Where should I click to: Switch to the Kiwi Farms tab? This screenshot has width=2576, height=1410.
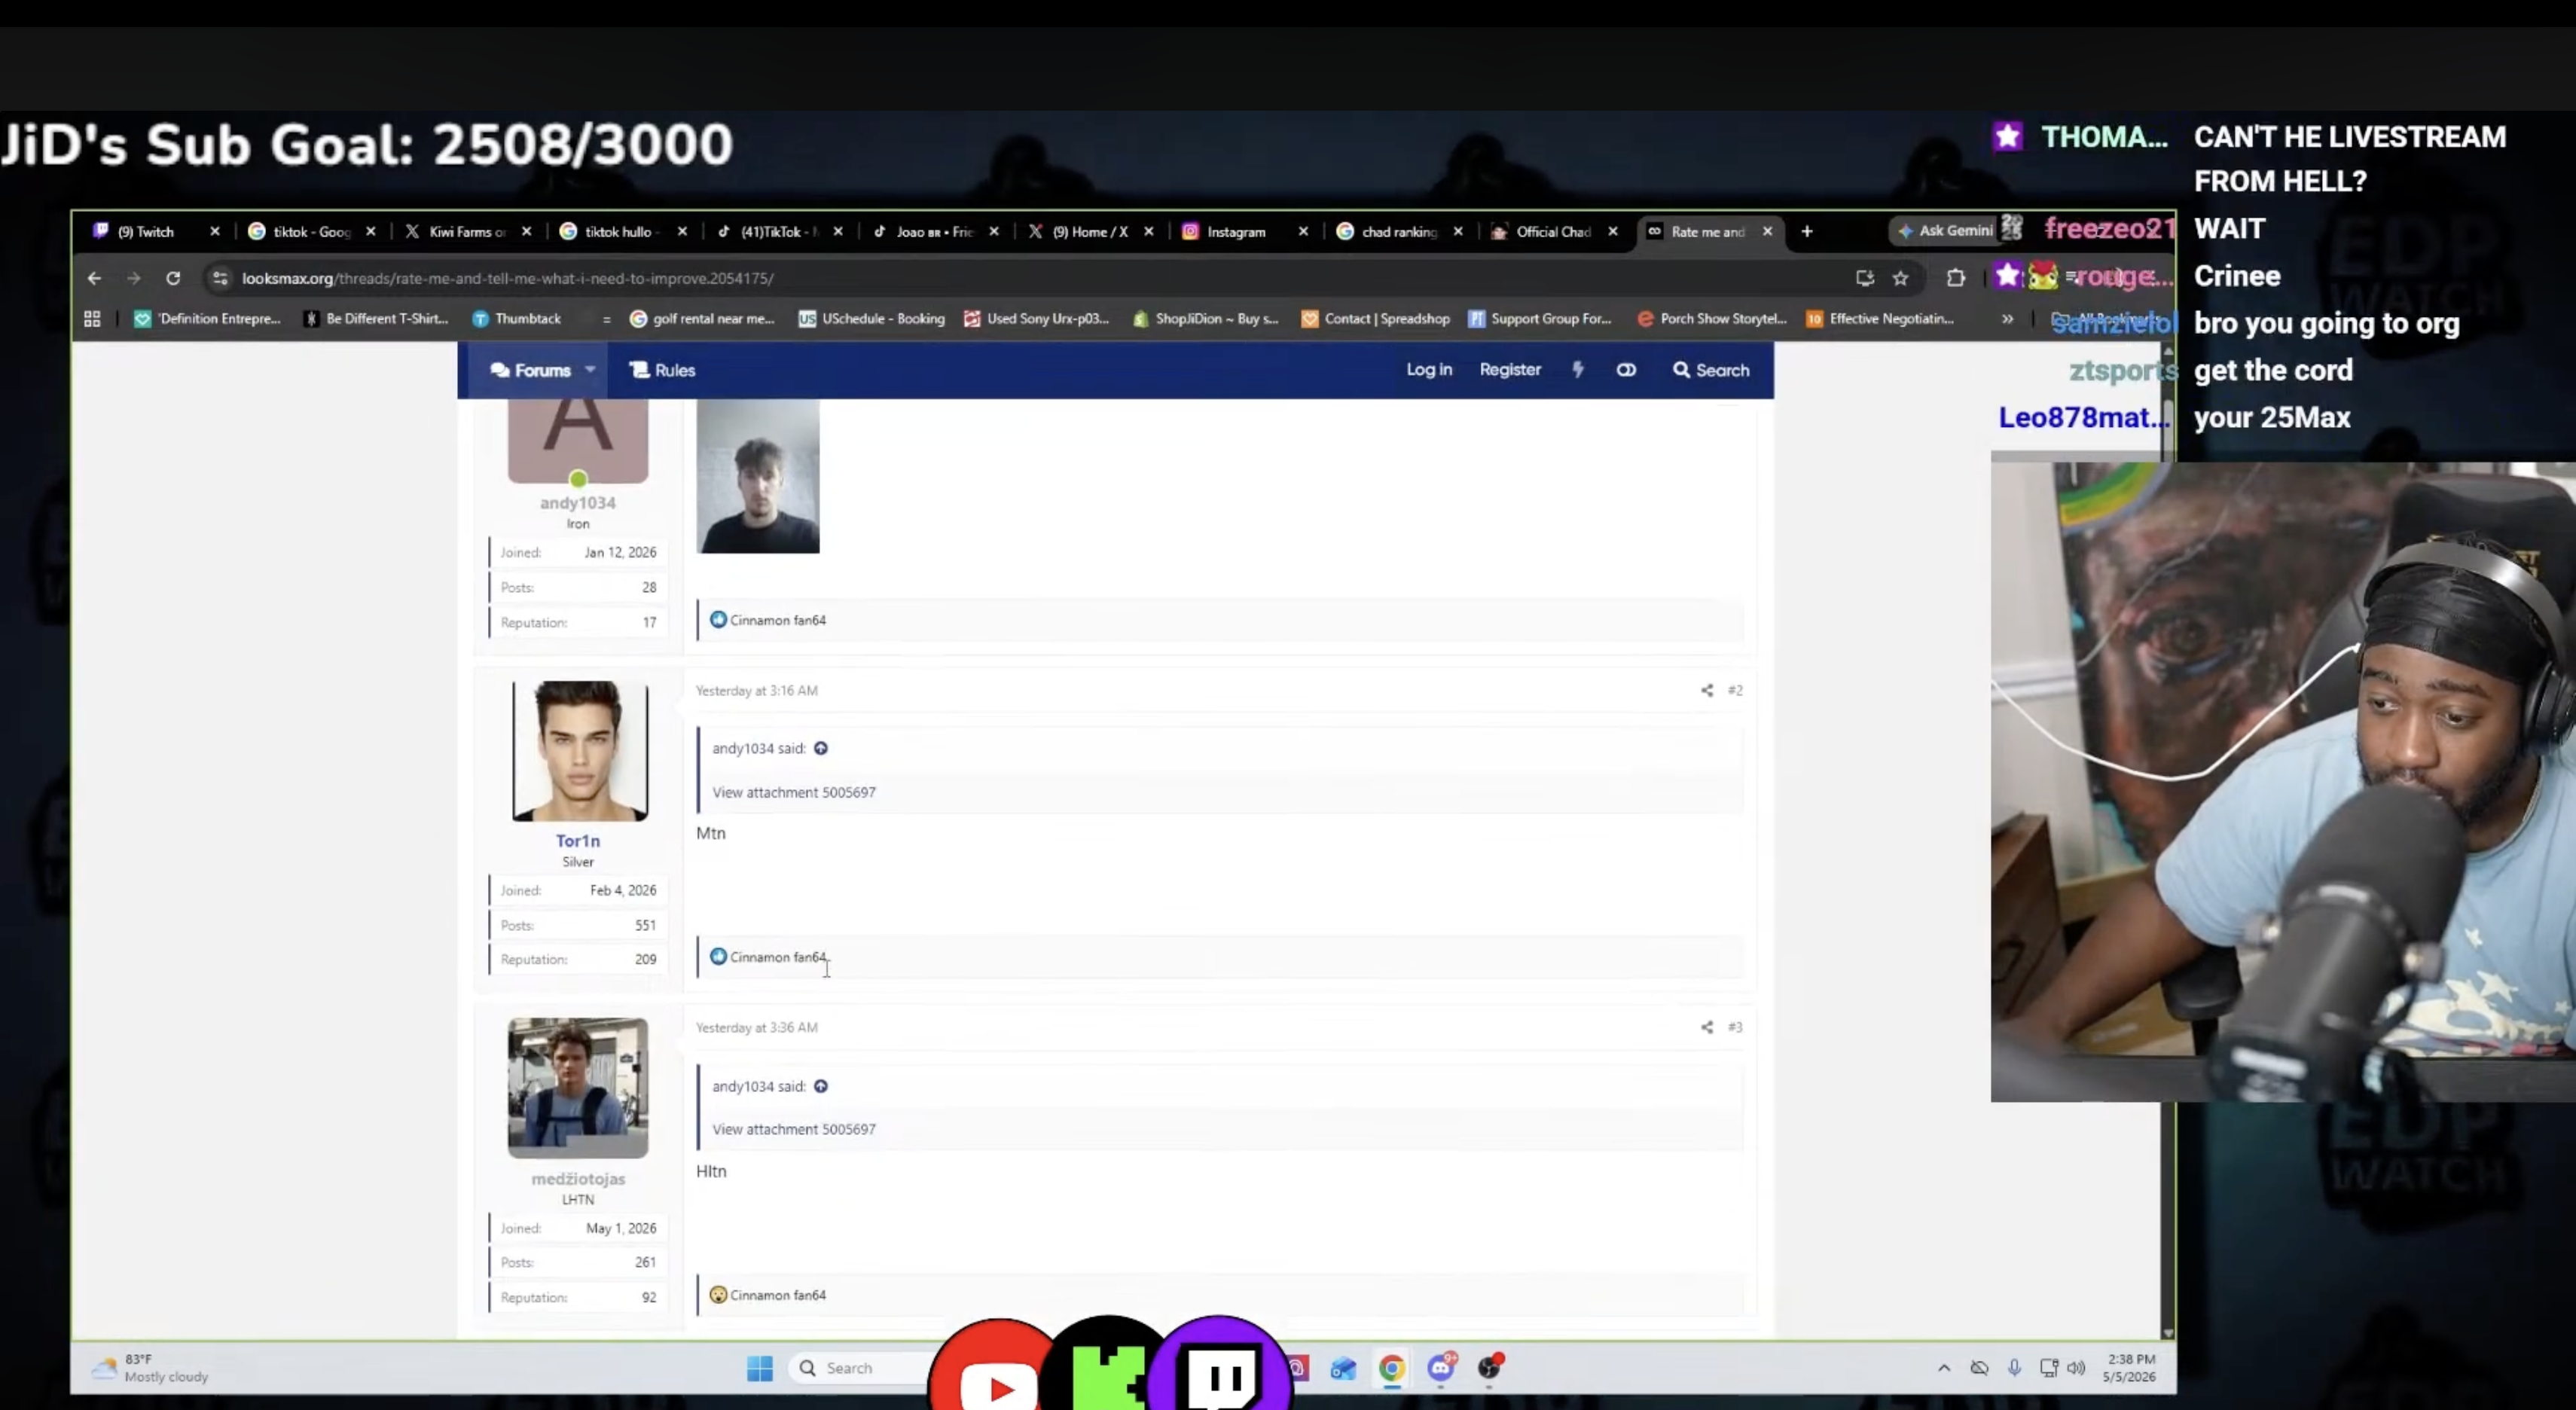(x=467, y=231)
